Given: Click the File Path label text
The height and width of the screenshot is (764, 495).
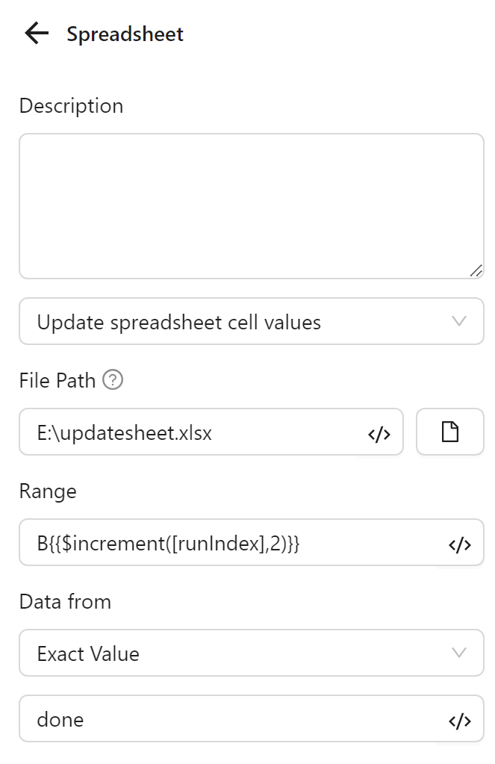Looking at the screenshot, I should pyautogui.click(x=57, y=381).
